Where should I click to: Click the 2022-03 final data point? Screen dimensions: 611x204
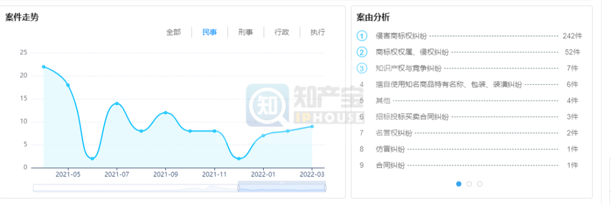(312, 126)
